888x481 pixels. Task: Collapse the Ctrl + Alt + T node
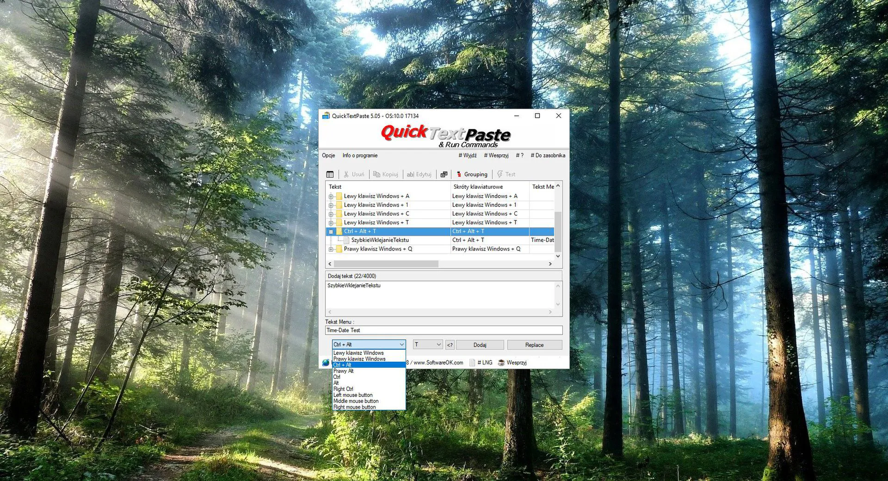331,231
